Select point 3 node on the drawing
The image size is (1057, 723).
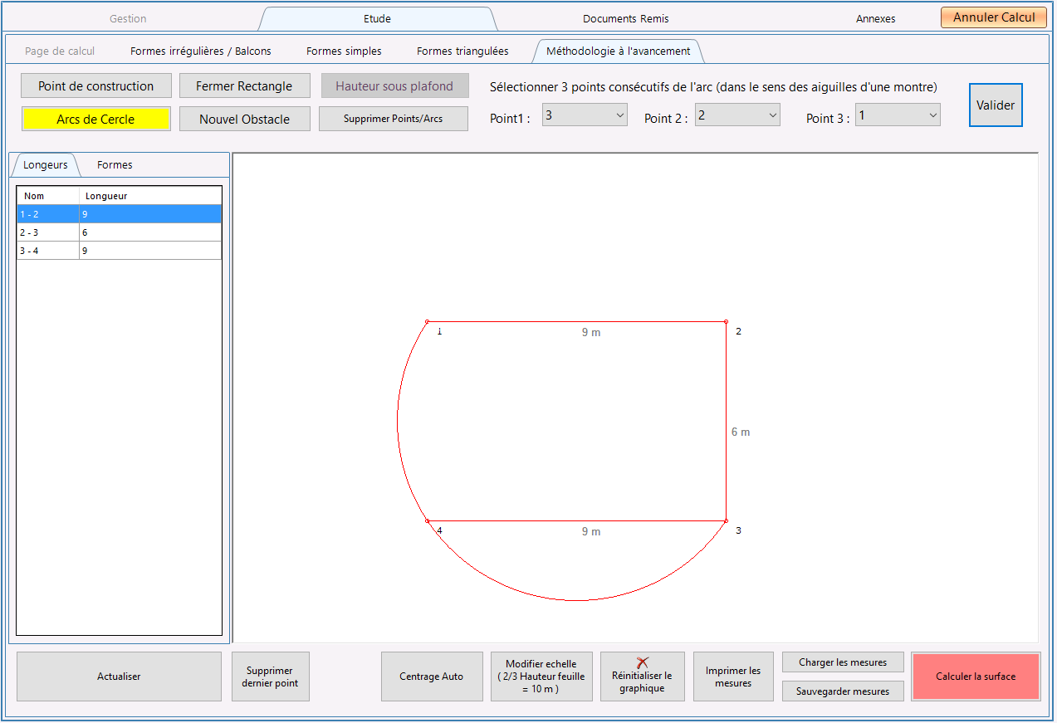[x=727, y=521]
